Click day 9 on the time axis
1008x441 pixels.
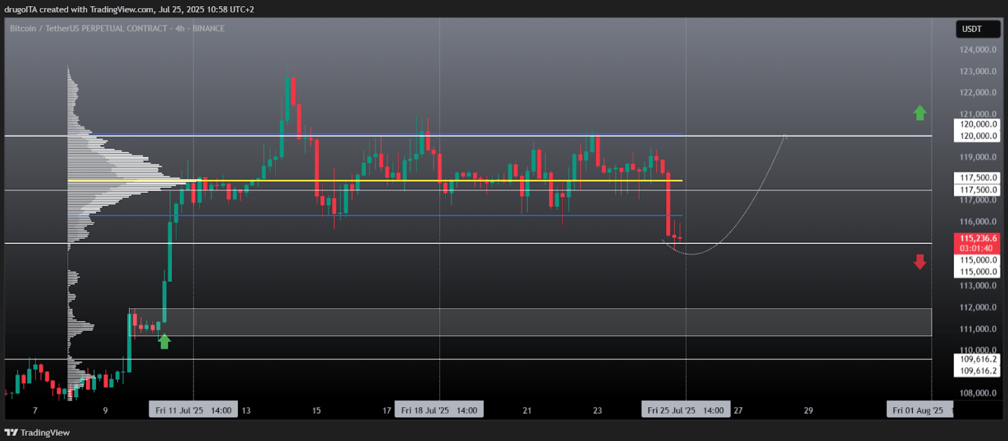pos(106,411)
